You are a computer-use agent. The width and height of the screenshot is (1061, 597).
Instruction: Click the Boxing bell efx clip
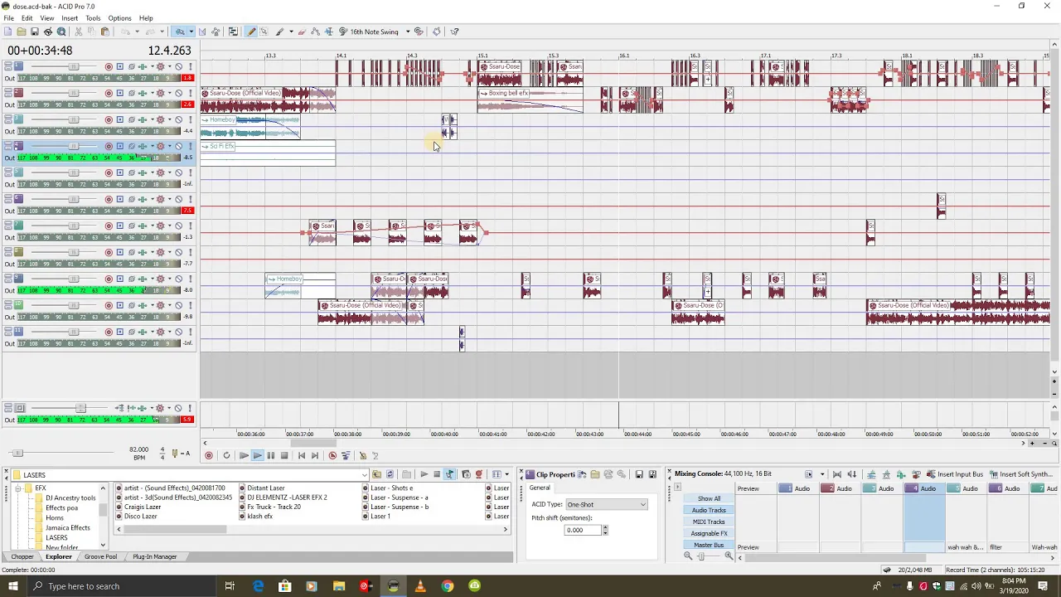tap(530, 99)
